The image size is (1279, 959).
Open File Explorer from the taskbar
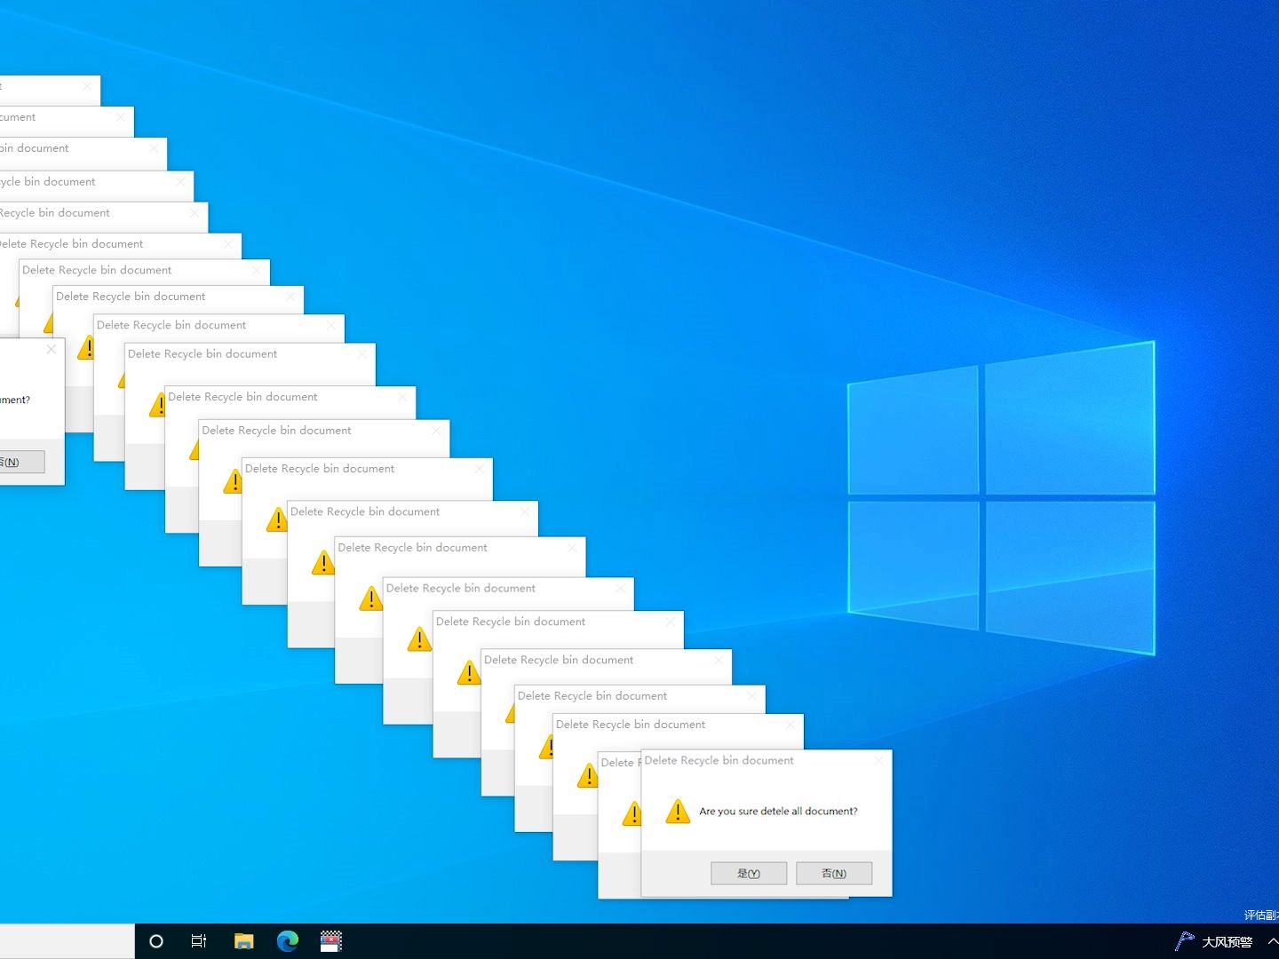pos(243,941)
